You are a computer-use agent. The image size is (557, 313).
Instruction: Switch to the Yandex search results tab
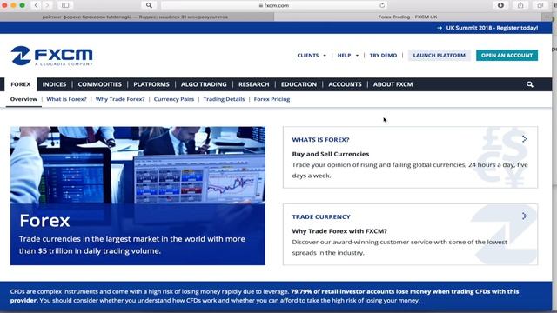[137, 17]
